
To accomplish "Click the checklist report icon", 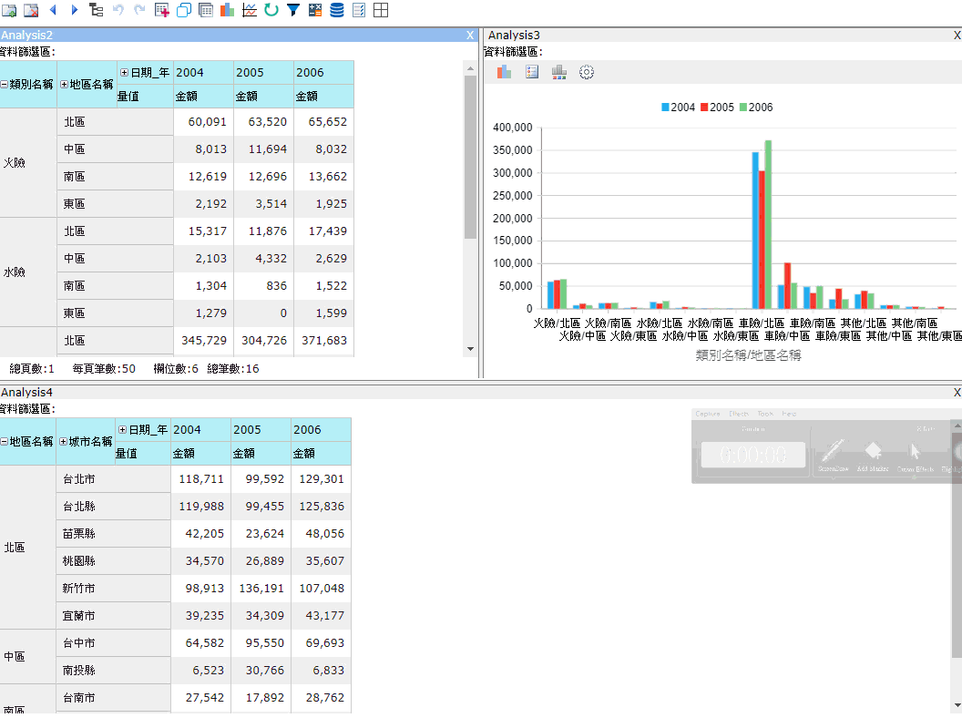I will point(359,10).
